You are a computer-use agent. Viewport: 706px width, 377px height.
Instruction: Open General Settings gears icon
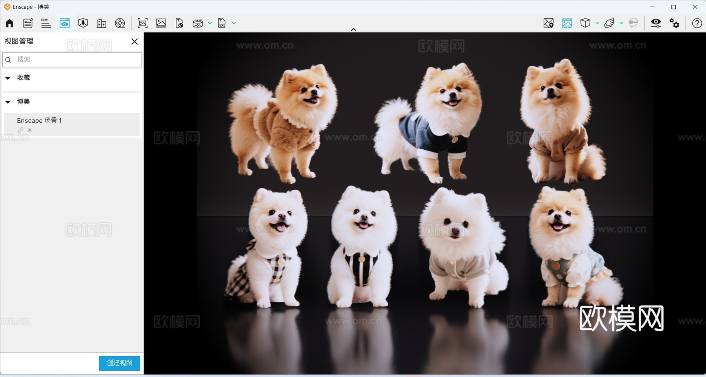pos(675,23)
